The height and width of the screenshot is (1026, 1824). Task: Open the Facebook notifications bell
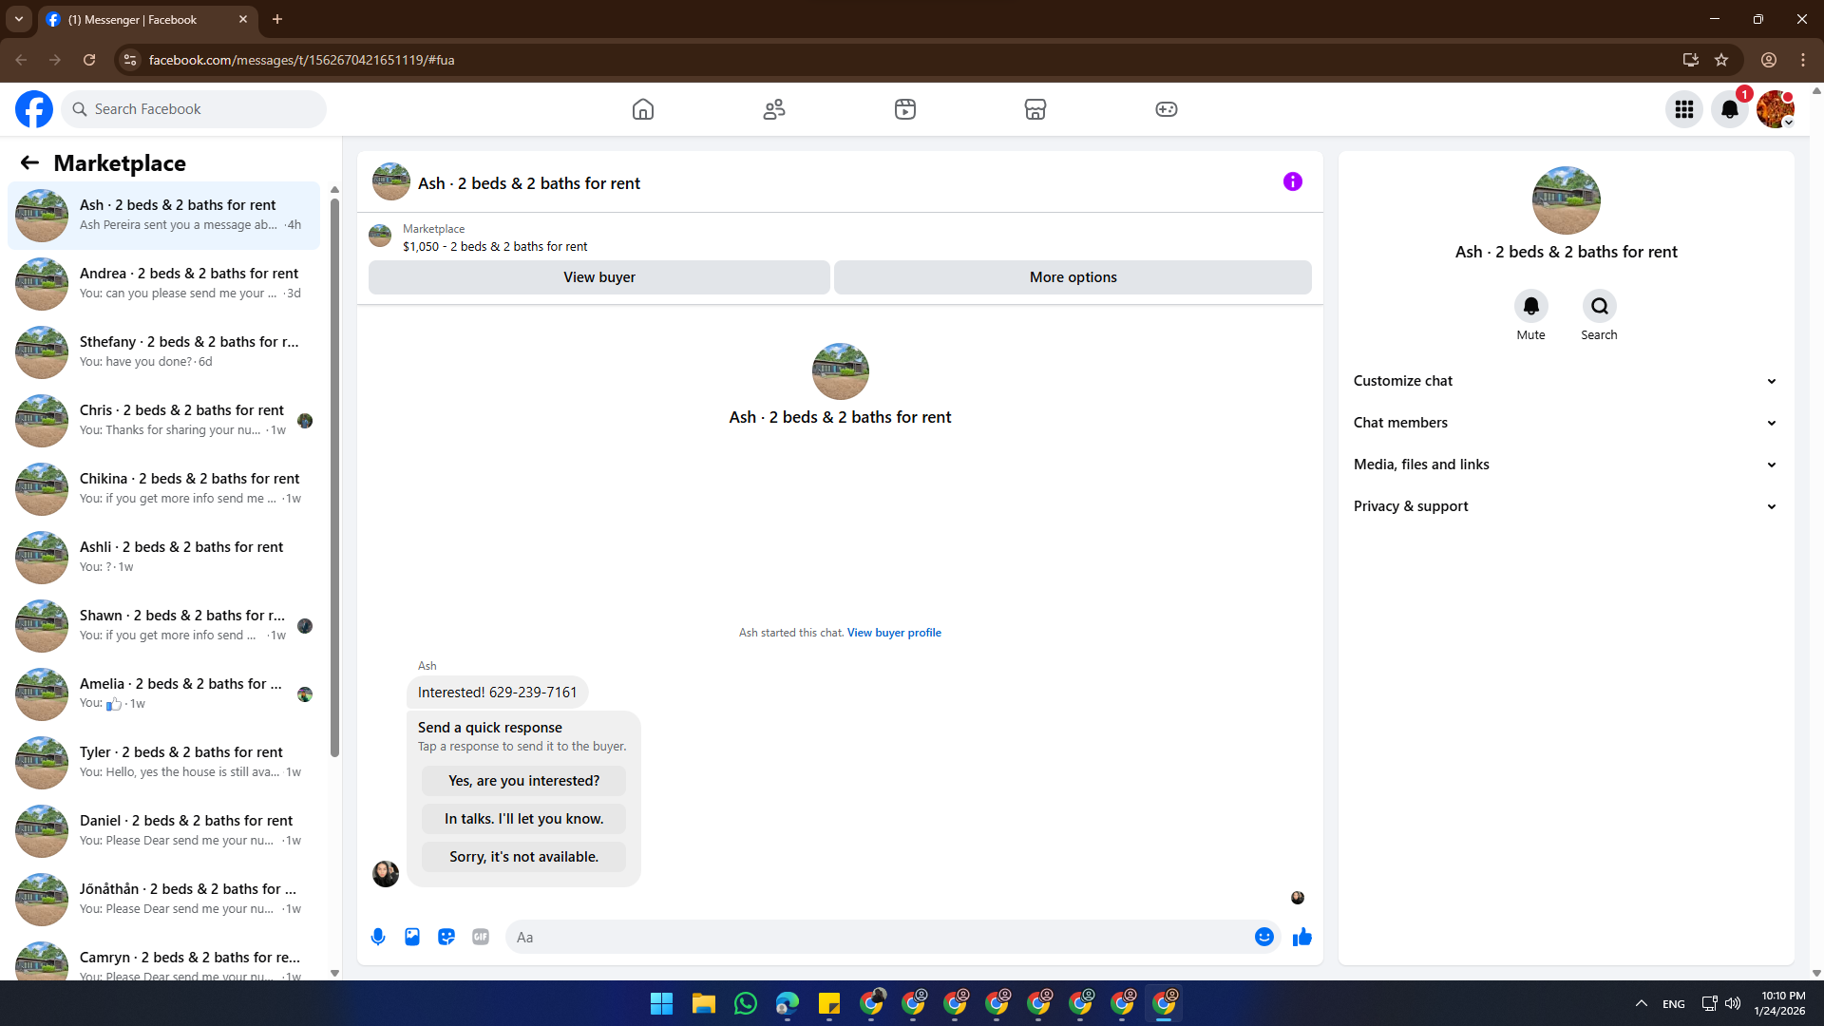(x=1729, y=109)
